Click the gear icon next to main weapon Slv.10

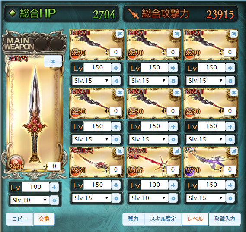point(54,200)
